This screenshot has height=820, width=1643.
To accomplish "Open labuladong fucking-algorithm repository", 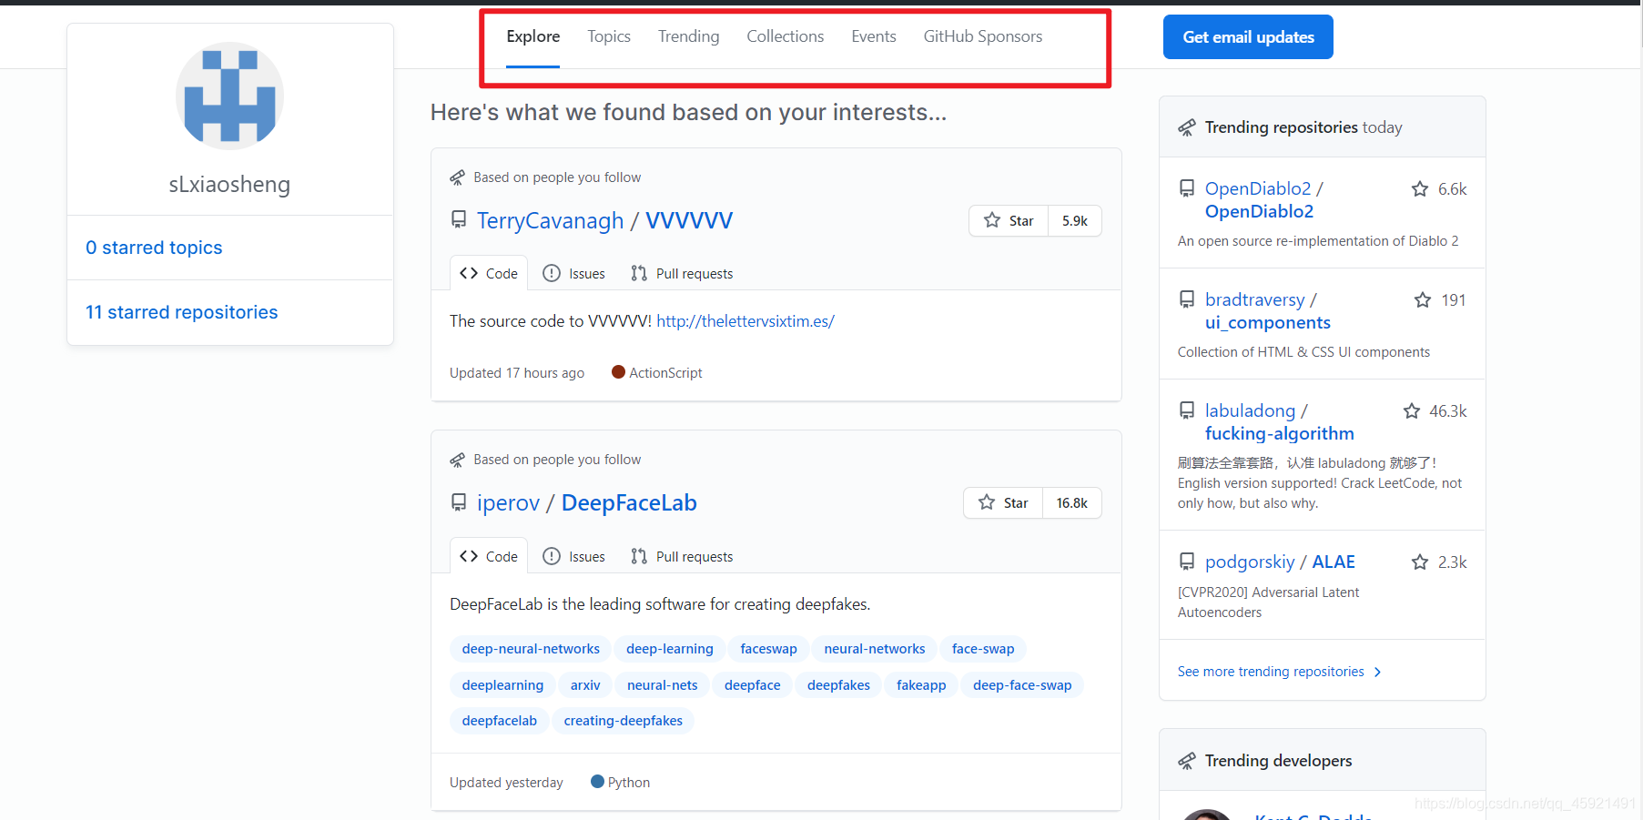I will 1280,422.
